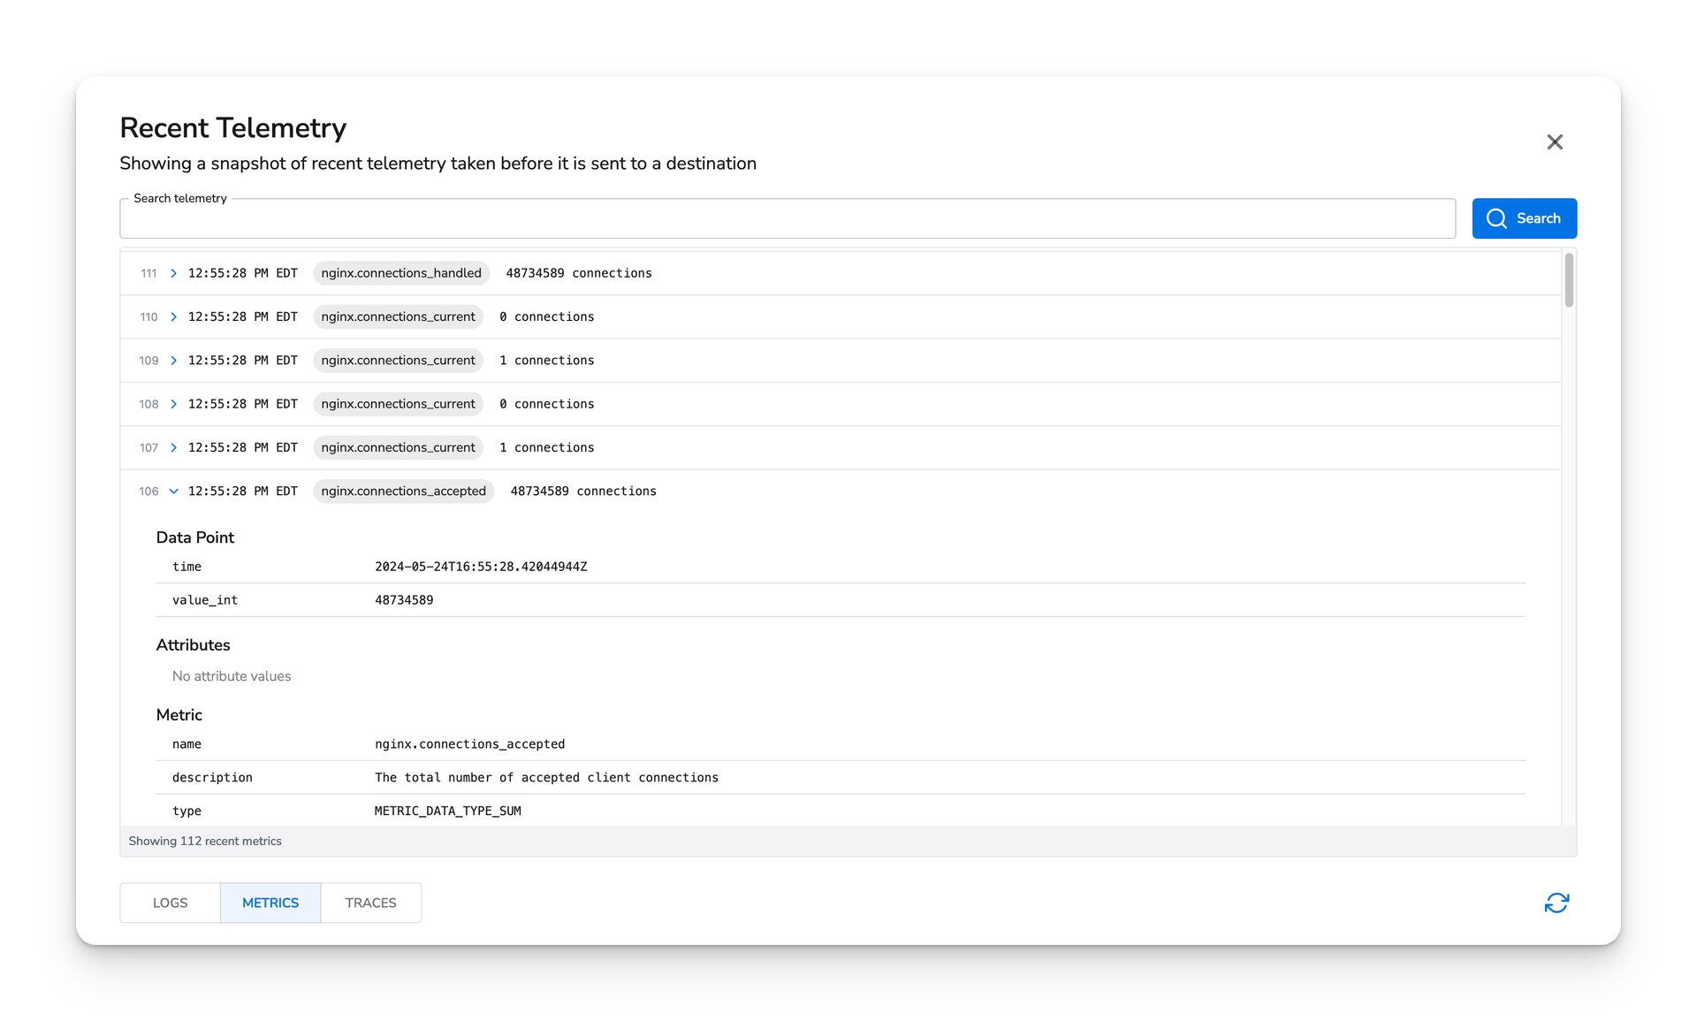
Task: Click Search button to query telemetry
Action: coord(1525,218)
